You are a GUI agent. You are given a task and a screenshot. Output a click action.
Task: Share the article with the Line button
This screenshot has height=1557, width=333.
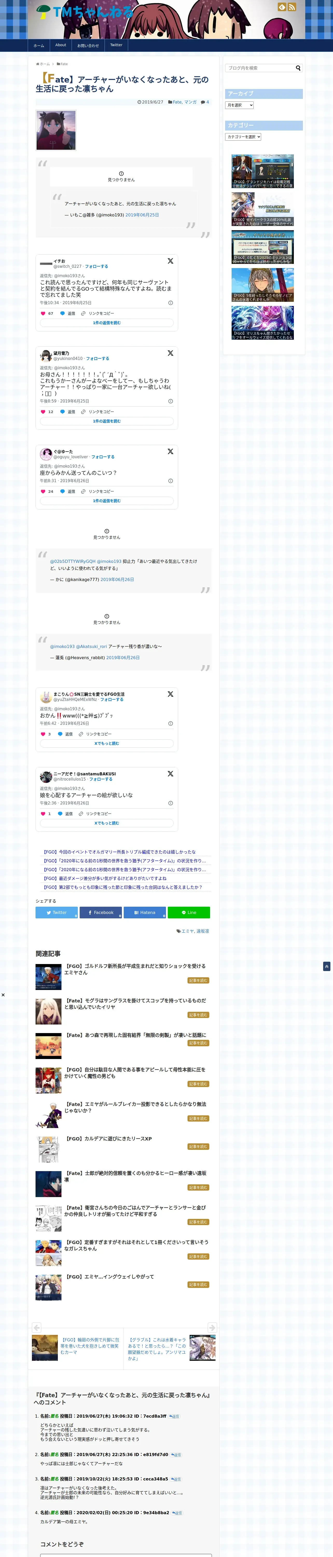tap(189, 913)
